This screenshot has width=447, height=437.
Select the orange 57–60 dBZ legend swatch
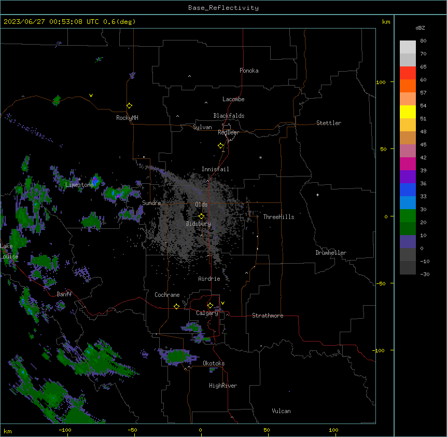click(408, 86)
